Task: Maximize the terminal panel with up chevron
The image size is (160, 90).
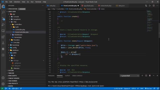Action: coord(153,75)
